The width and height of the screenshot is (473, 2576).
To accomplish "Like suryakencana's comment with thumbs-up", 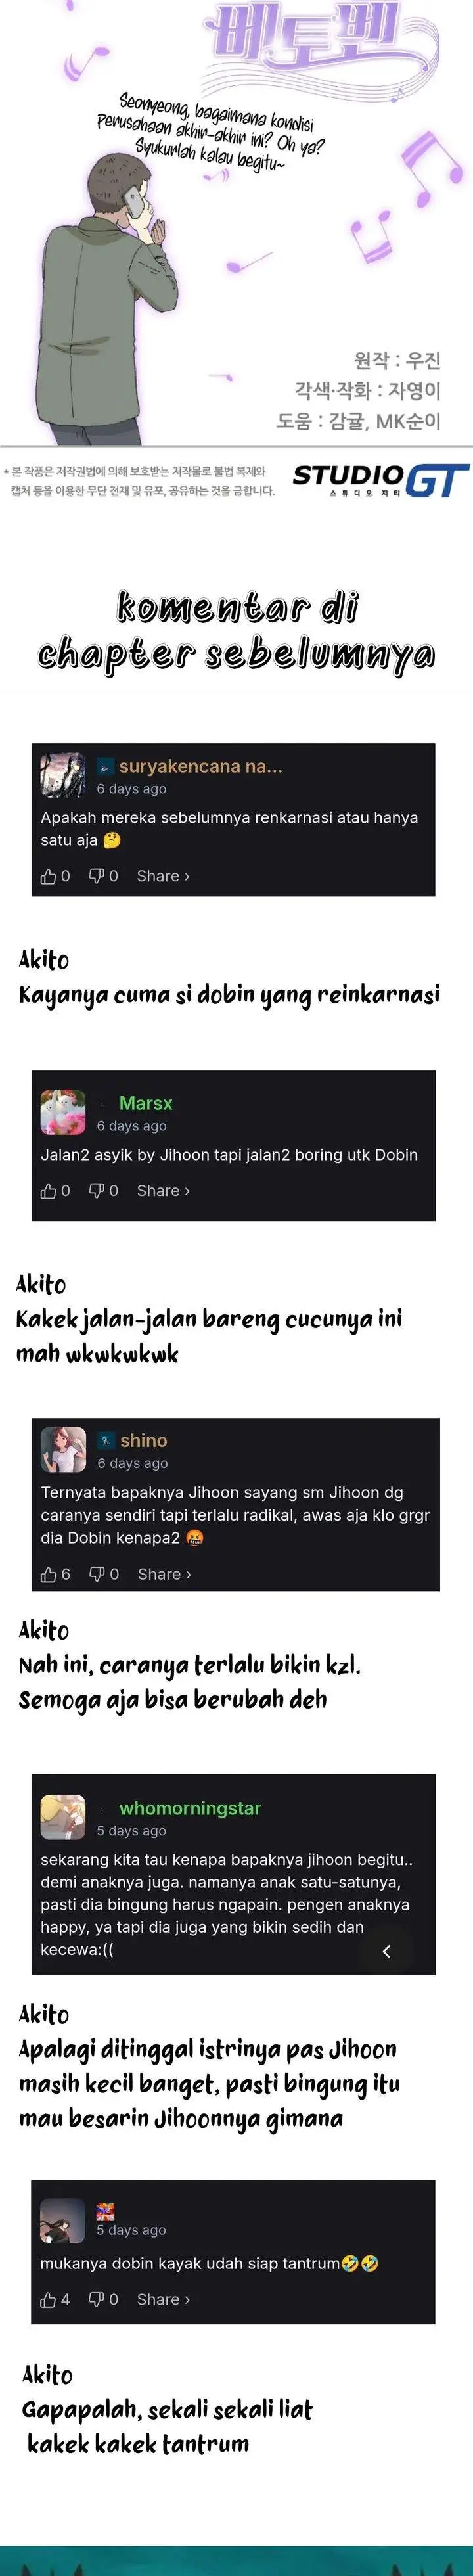I will point(48,876).
